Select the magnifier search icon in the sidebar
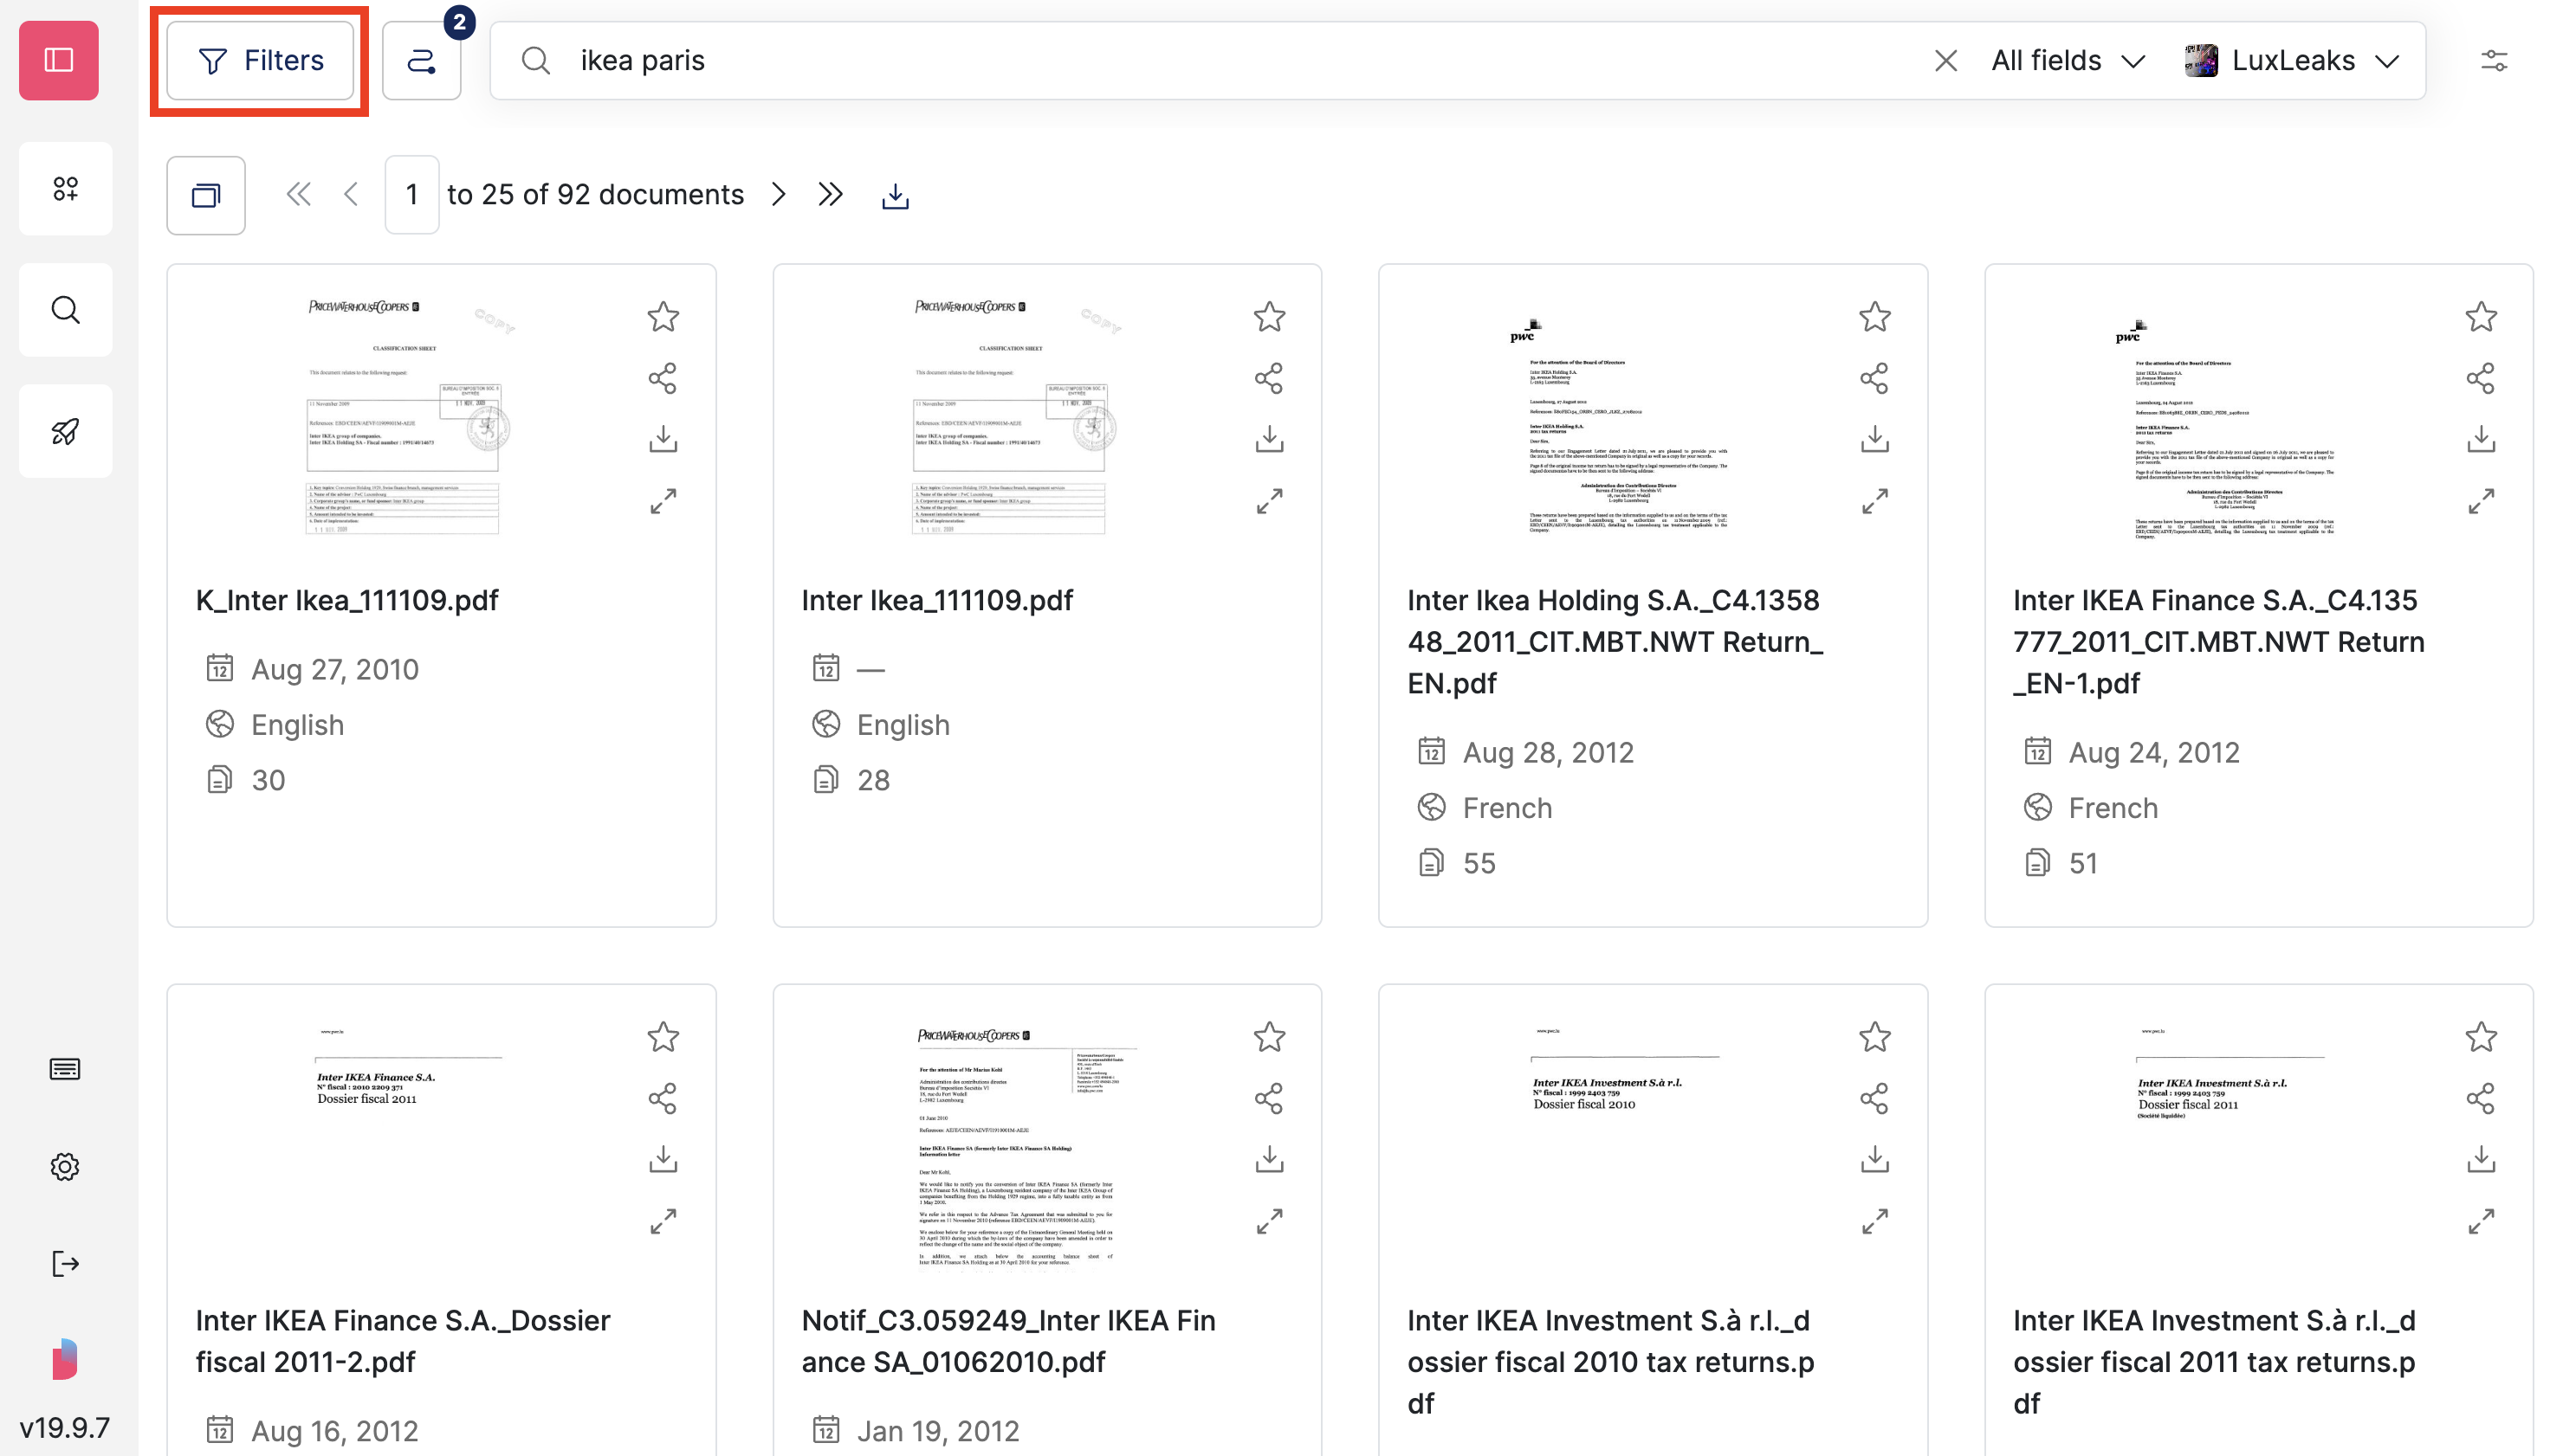 (66, 310)
